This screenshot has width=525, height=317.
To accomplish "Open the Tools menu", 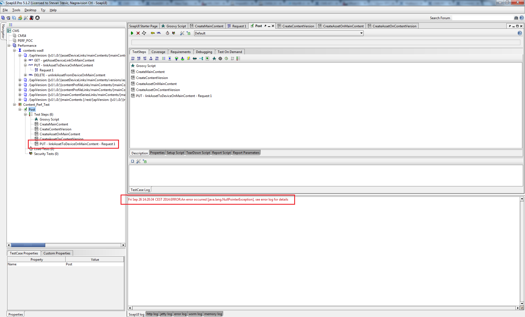I will [16, 10].
